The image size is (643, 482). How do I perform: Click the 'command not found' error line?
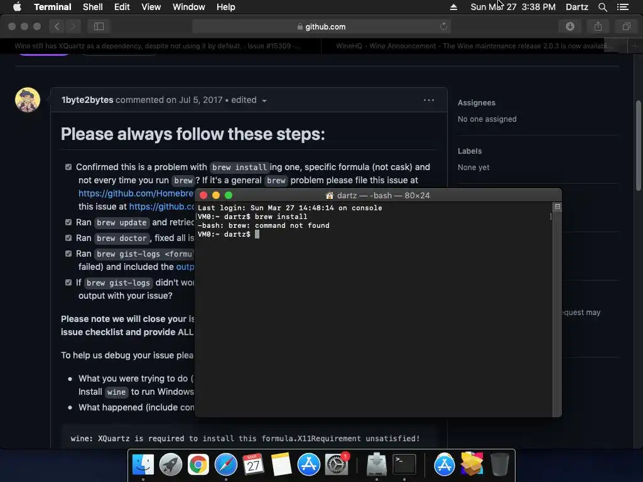[264, 225]
